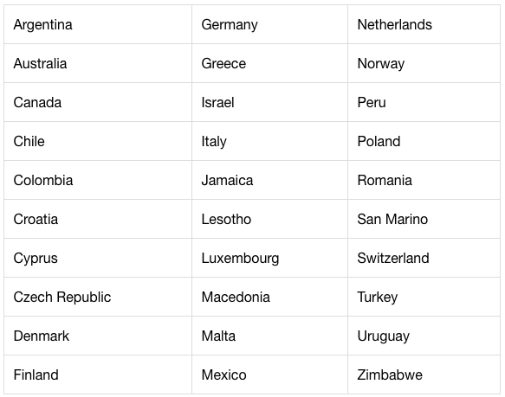Select the Norway cell
The width and height of the screenshot is (505, 397).
[x=424, y=63]
